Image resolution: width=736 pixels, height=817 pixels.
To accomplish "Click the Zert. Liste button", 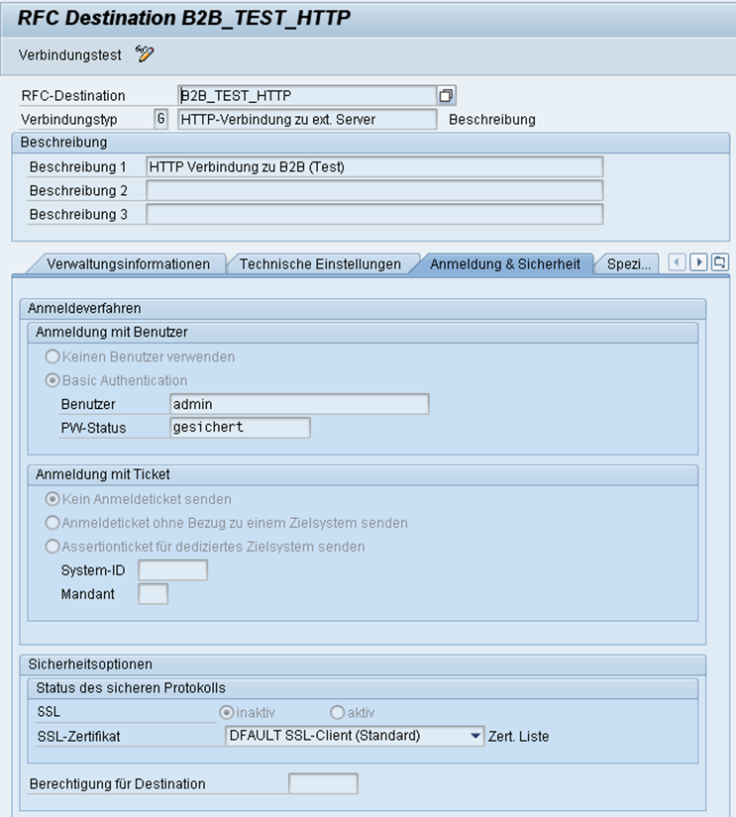I will pos(518,736).
